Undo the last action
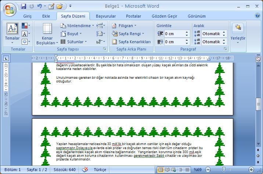The width and height of the screenshot is (263, 174). 39,6
